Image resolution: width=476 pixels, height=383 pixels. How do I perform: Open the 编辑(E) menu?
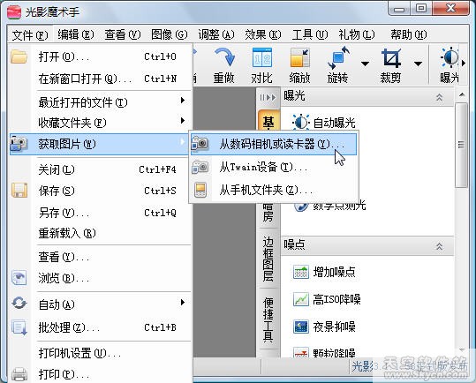point(76,34)
